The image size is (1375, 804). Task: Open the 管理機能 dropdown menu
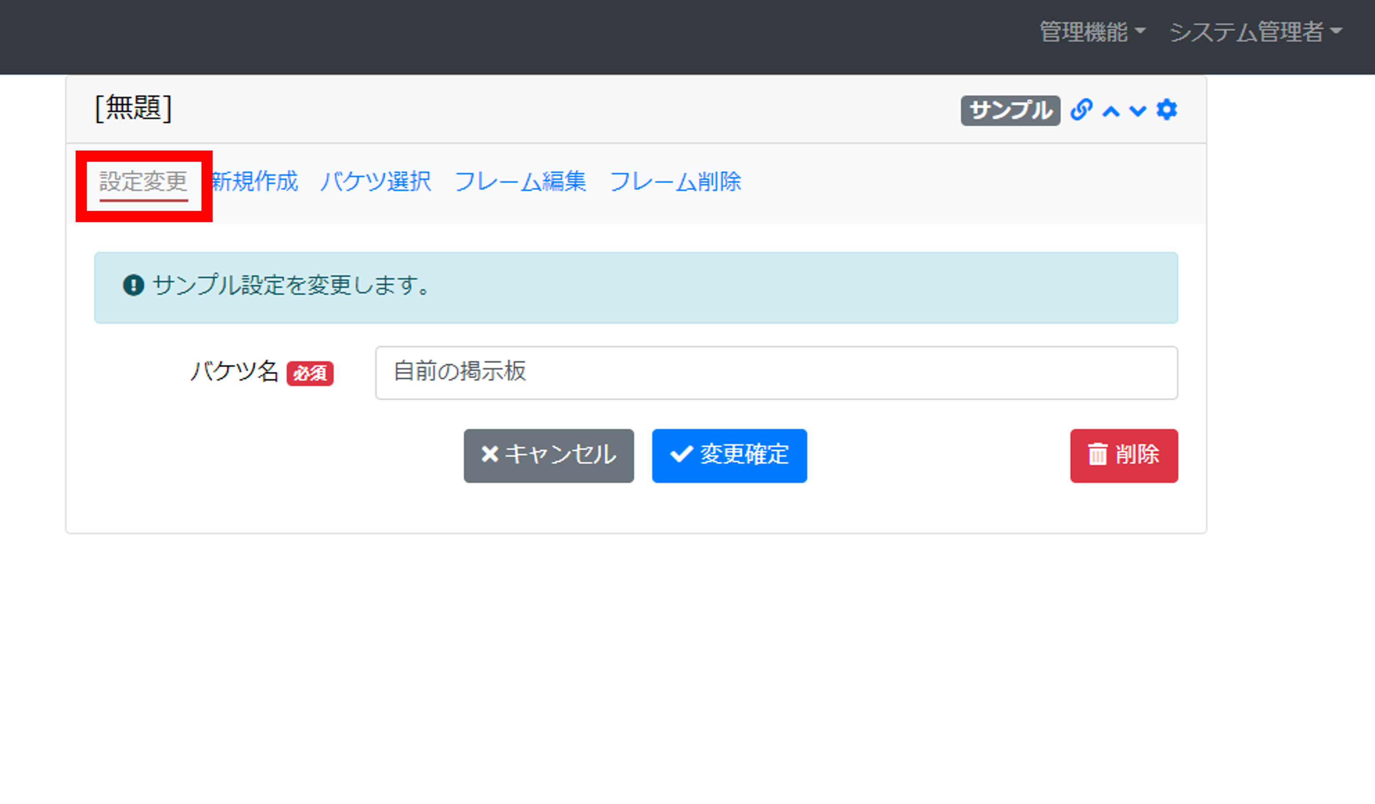1092,32
